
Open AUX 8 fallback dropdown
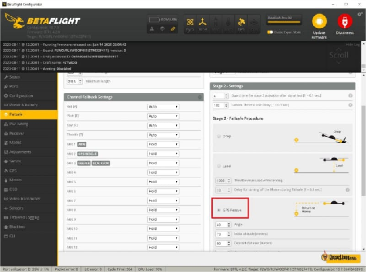pos(163,210)
